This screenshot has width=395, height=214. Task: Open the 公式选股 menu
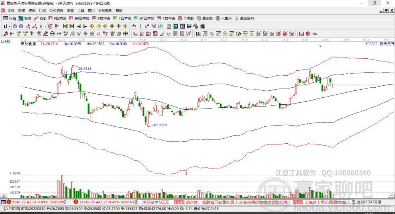56,10
